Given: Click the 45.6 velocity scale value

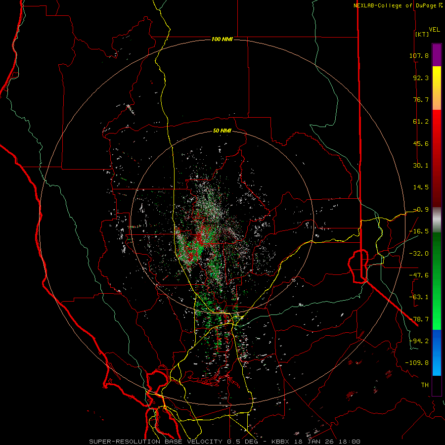Looking at the screenshot, I should 421,143.
